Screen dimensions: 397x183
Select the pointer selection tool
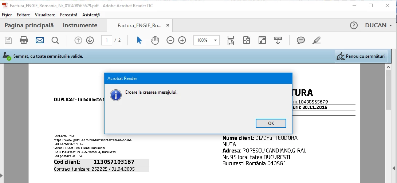(139, 40)
